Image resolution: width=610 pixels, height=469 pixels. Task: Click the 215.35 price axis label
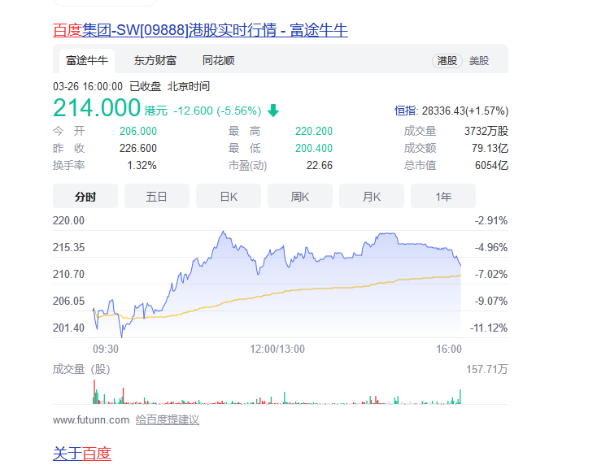68,247
